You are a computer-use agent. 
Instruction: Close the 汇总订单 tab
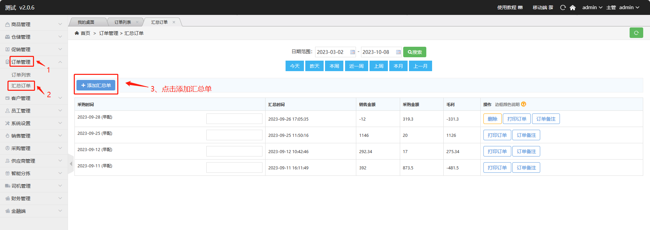click(174, 22)
